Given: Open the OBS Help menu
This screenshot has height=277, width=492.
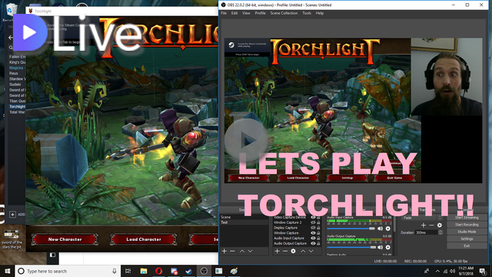Looking at the screenshot, I should coord(320,13).
